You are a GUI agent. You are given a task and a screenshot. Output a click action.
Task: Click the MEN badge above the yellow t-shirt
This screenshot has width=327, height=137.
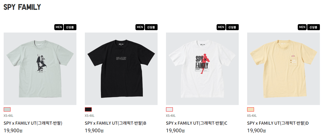pos(302,27)
